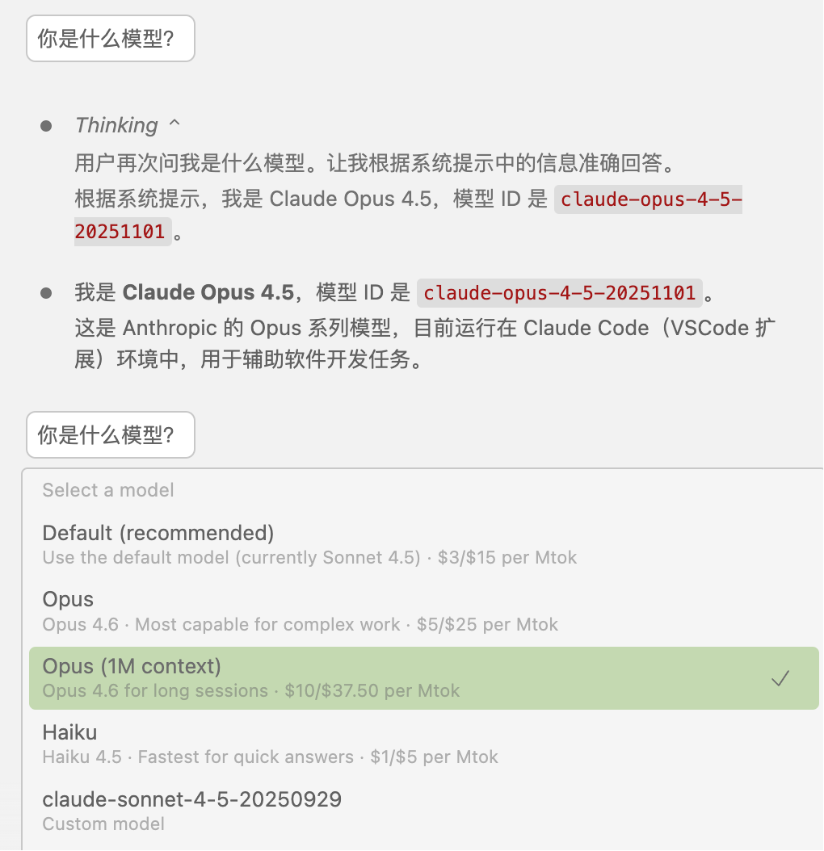Screen dimensions: 824x851
Task: Pick the claude-sonnet-4-5-20250929 custom model
Action: (x=423, y=811)
